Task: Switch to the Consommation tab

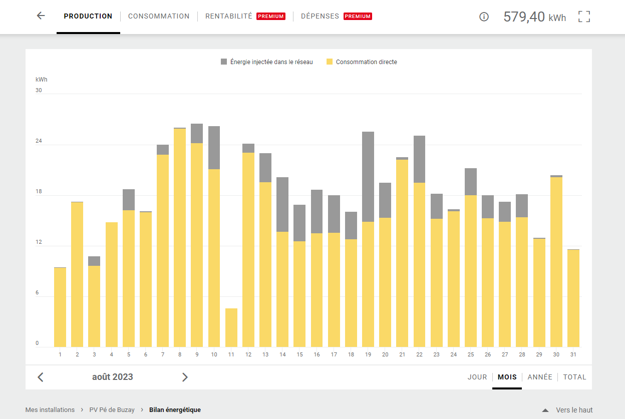Action: click(x=159, y=16)
